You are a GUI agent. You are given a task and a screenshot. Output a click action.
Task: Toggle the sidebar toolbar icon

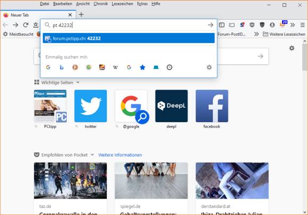[x=222, y=25]
